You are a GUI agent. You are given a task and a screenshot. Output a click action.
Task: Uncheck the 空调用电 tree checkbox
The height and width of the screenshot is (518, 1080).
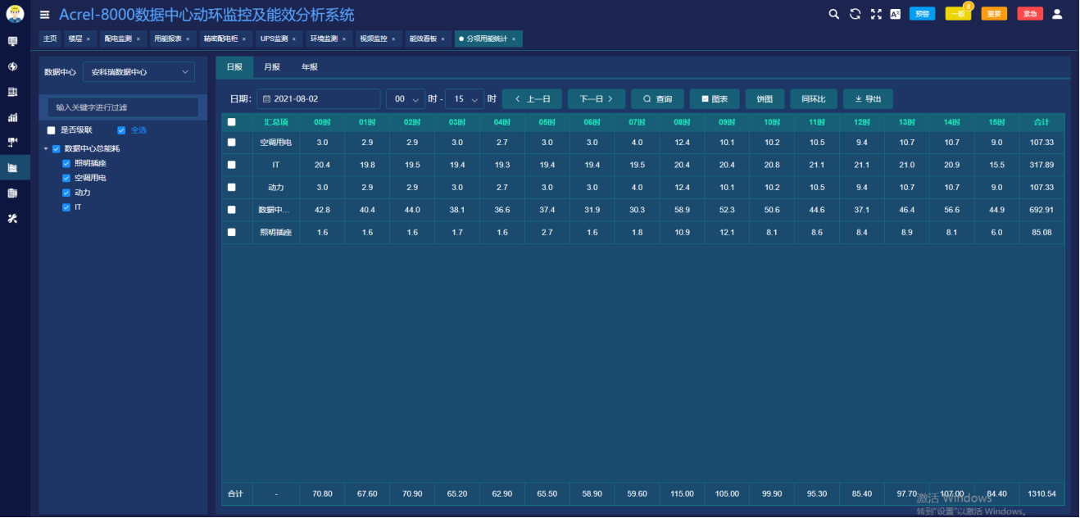click(66, 178)
